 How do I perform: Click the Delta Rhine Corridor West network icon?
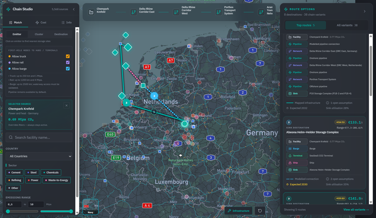click(176, 12)
